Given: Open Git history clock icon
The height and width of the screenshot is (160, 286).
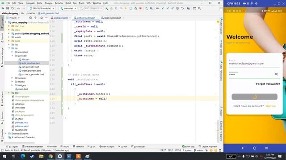Looking at the screenshot, I should point(177,8).
